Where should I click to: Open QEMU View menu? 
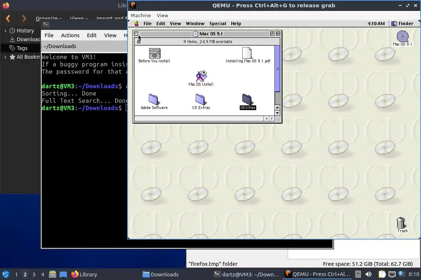[x=162, y=16]
